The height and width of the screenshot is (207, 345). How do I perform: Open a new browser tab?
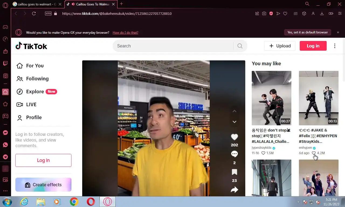pyautogui.click(x=121, y=4)
